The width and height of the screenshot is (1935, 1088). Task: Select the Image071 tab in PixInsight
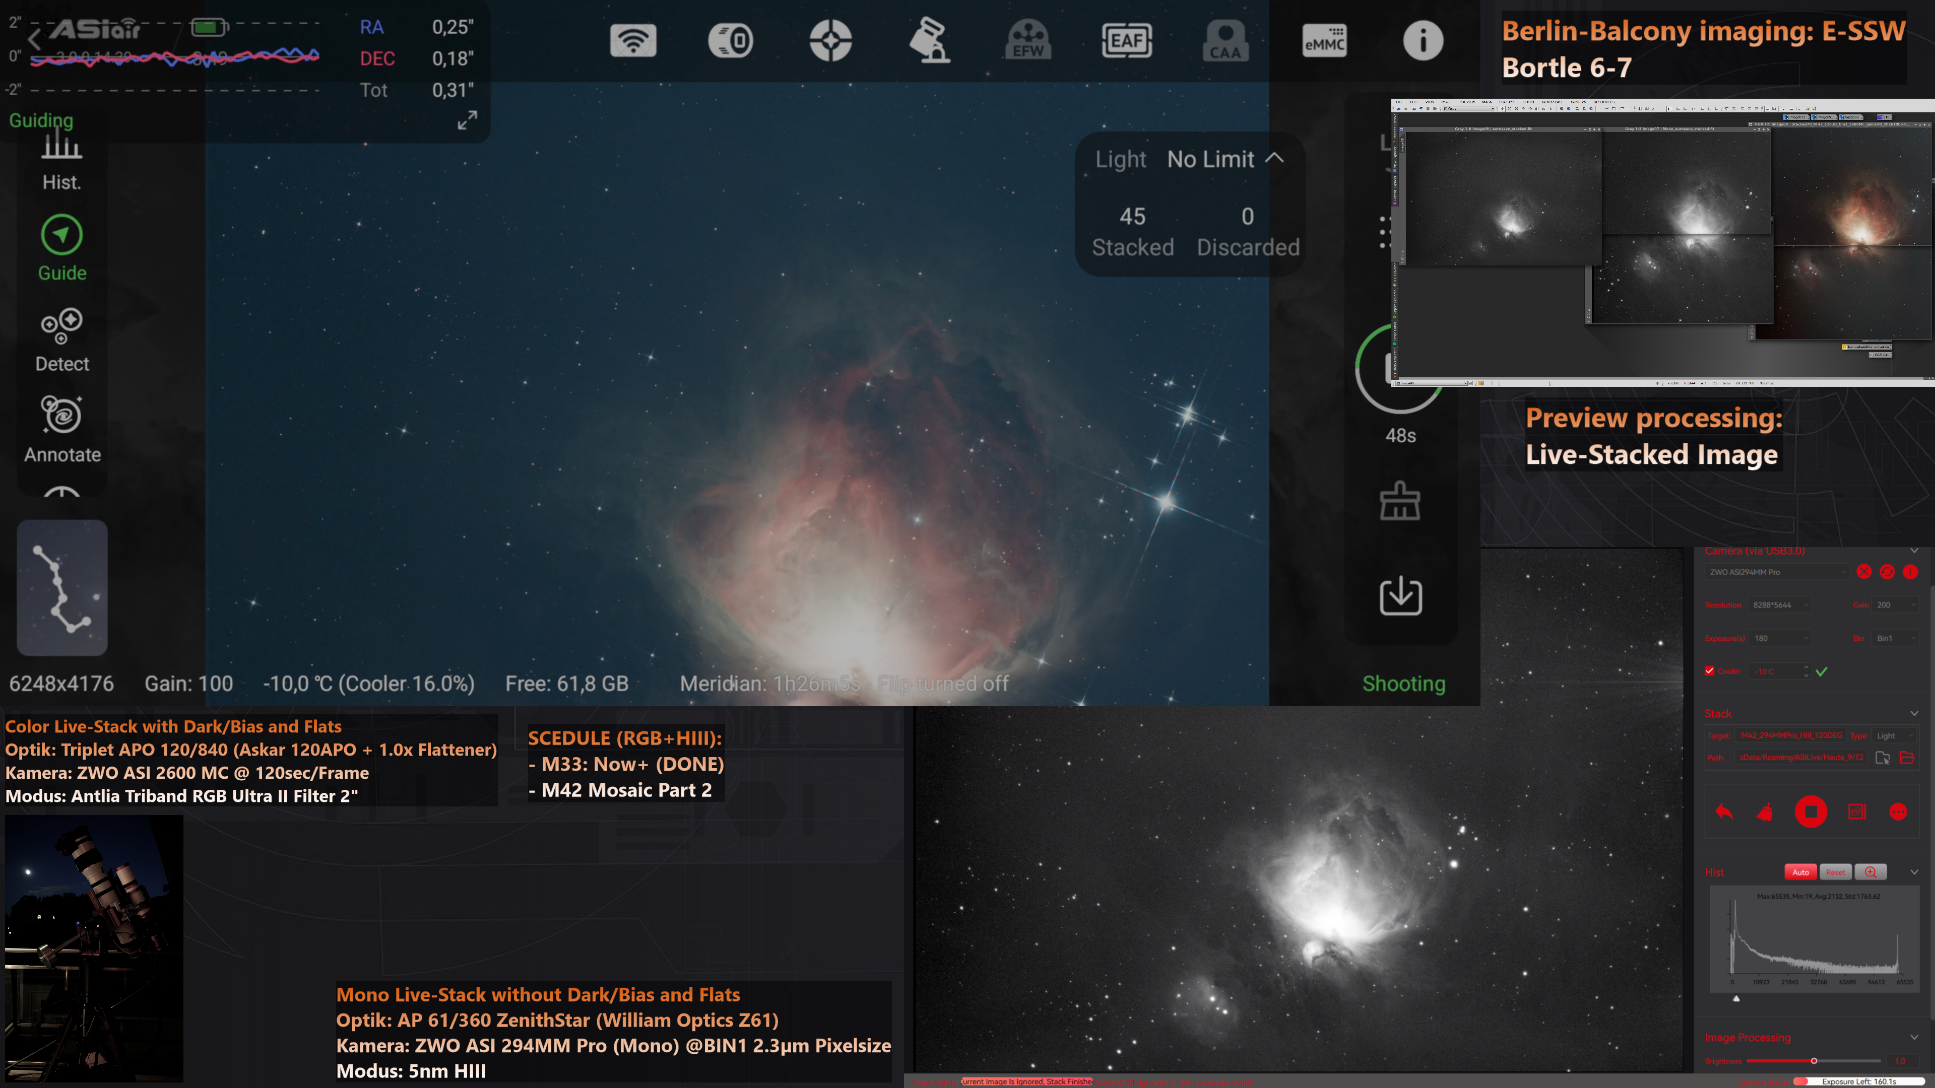[1797, 117]
